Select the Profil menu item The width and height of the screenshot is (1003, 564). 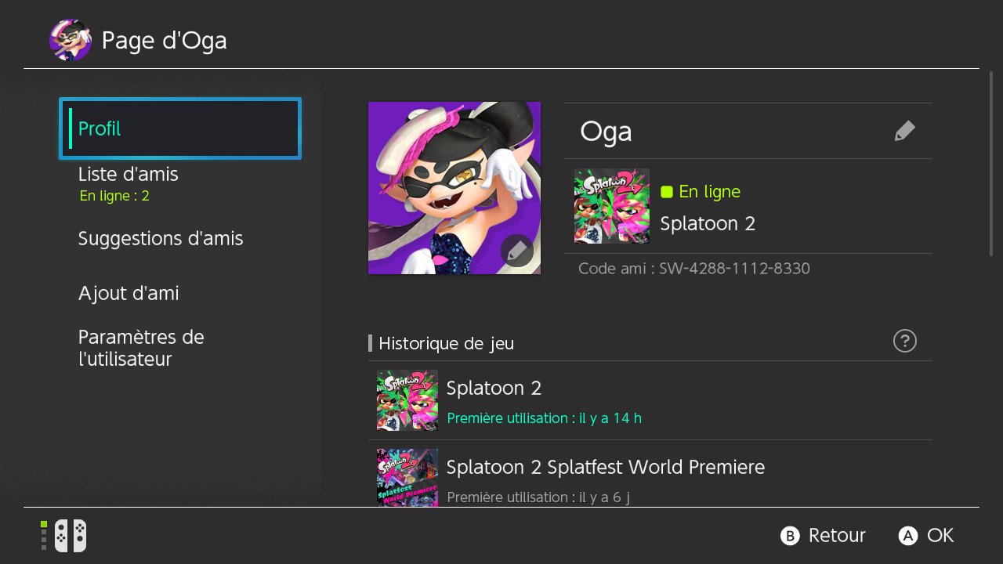click(180, 128)
